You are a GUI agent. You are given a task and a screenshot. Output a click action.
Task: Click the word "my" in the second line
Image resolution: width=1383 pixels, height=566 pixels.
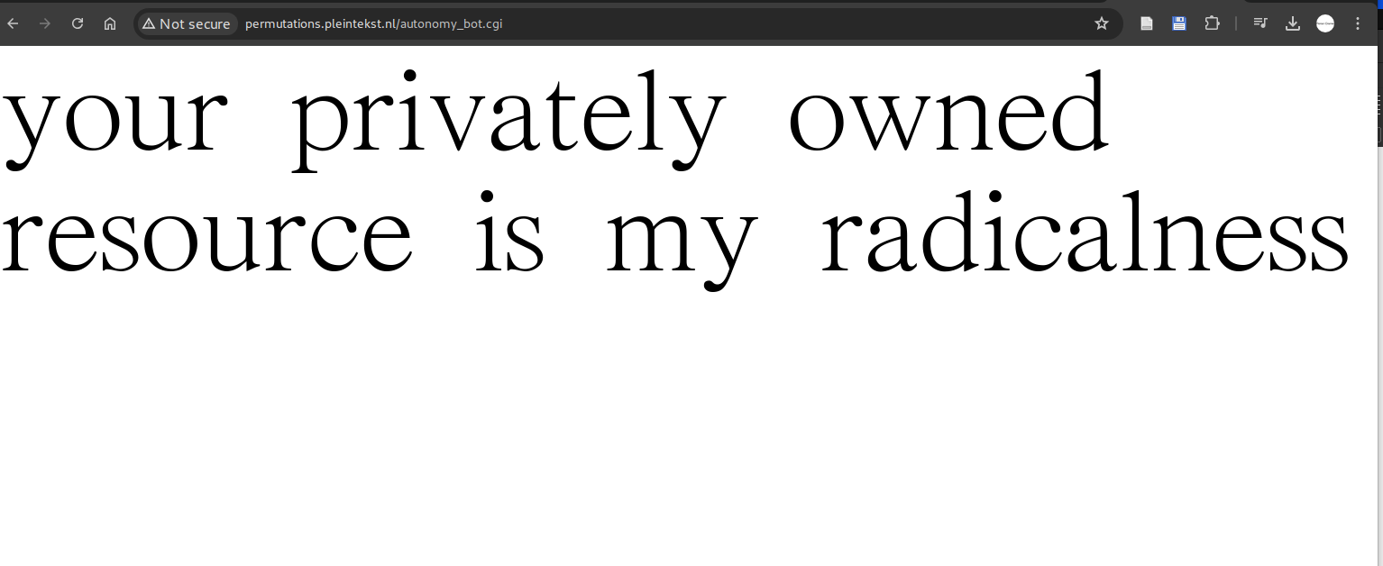click(680, 242)
